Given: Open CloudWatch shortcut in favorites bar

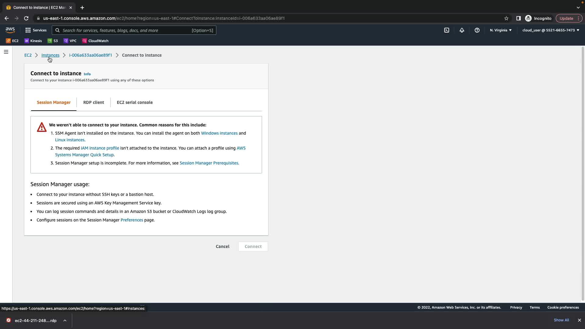Looking at the screenshot, I should (95, 41).
